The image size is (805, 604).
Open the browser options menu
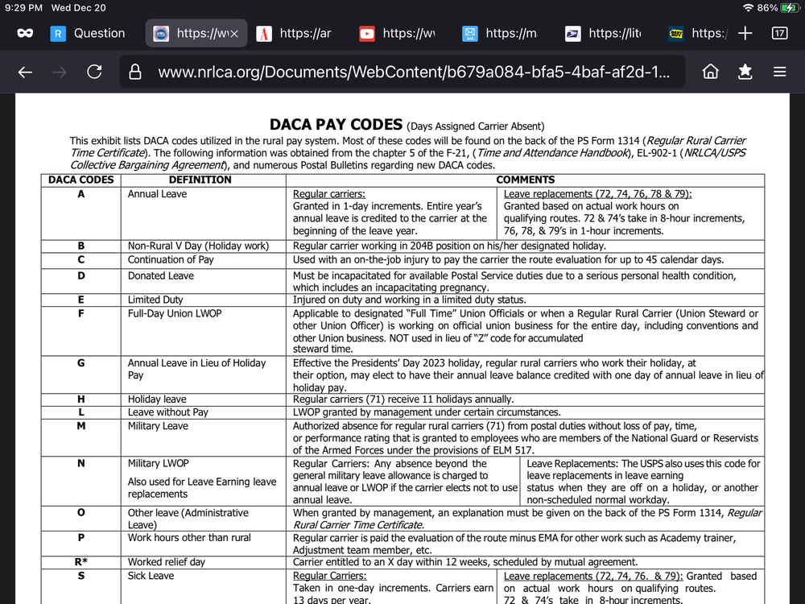(x=779, y=72)
